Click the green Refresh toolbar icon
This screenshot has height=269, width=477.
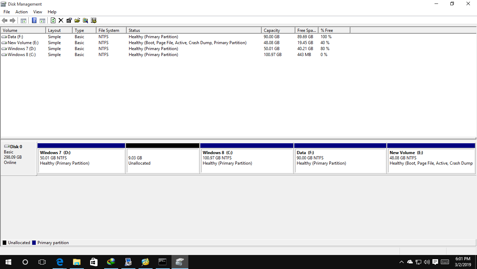tap(53, 20)
